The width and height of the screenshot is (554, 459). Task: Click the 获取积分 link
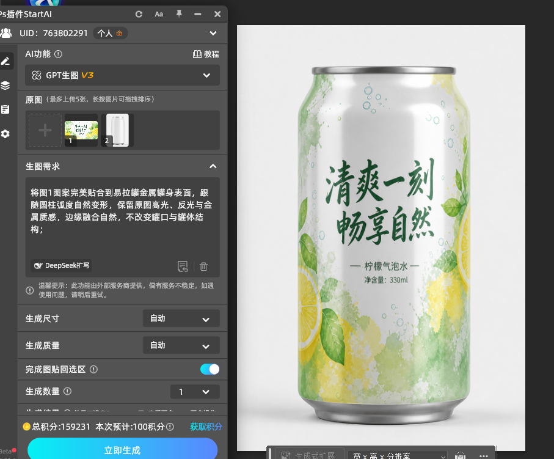click(206, 427)
